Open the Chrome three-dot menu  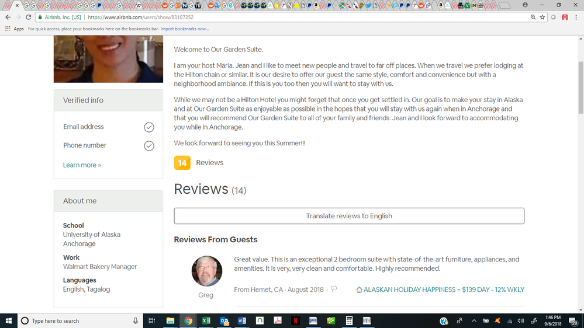(576, 17)
